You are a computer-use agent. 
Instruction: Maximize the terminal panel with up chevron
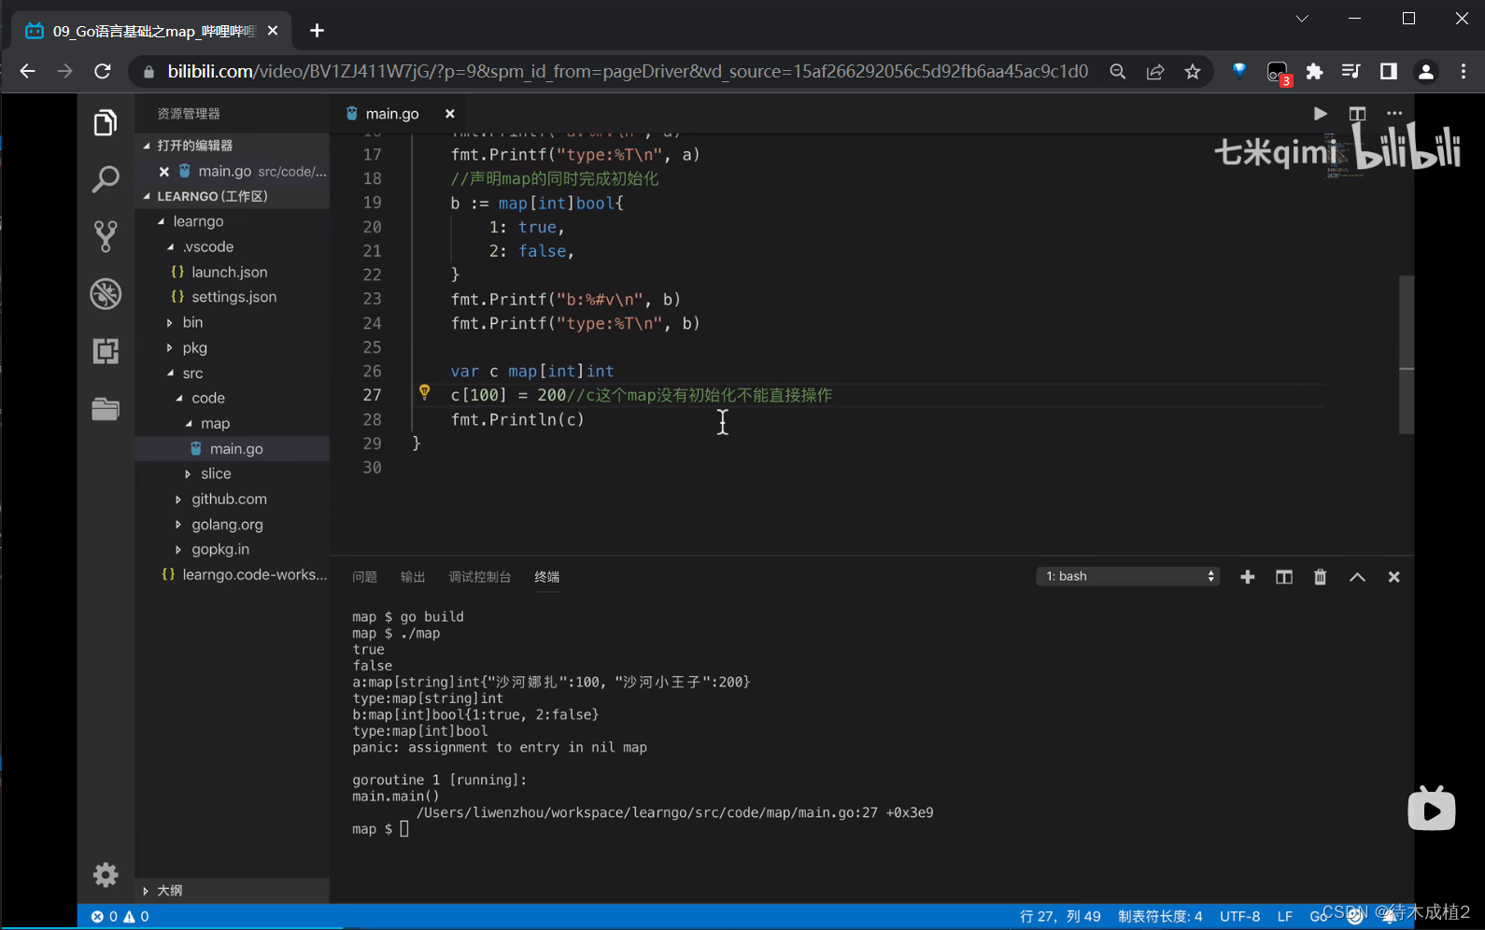coord(1357,577)
